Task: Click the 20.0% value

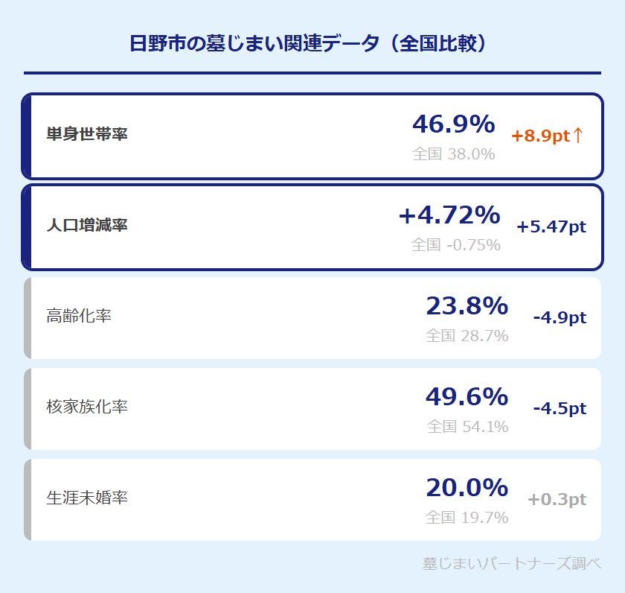Action: (467, 488)
